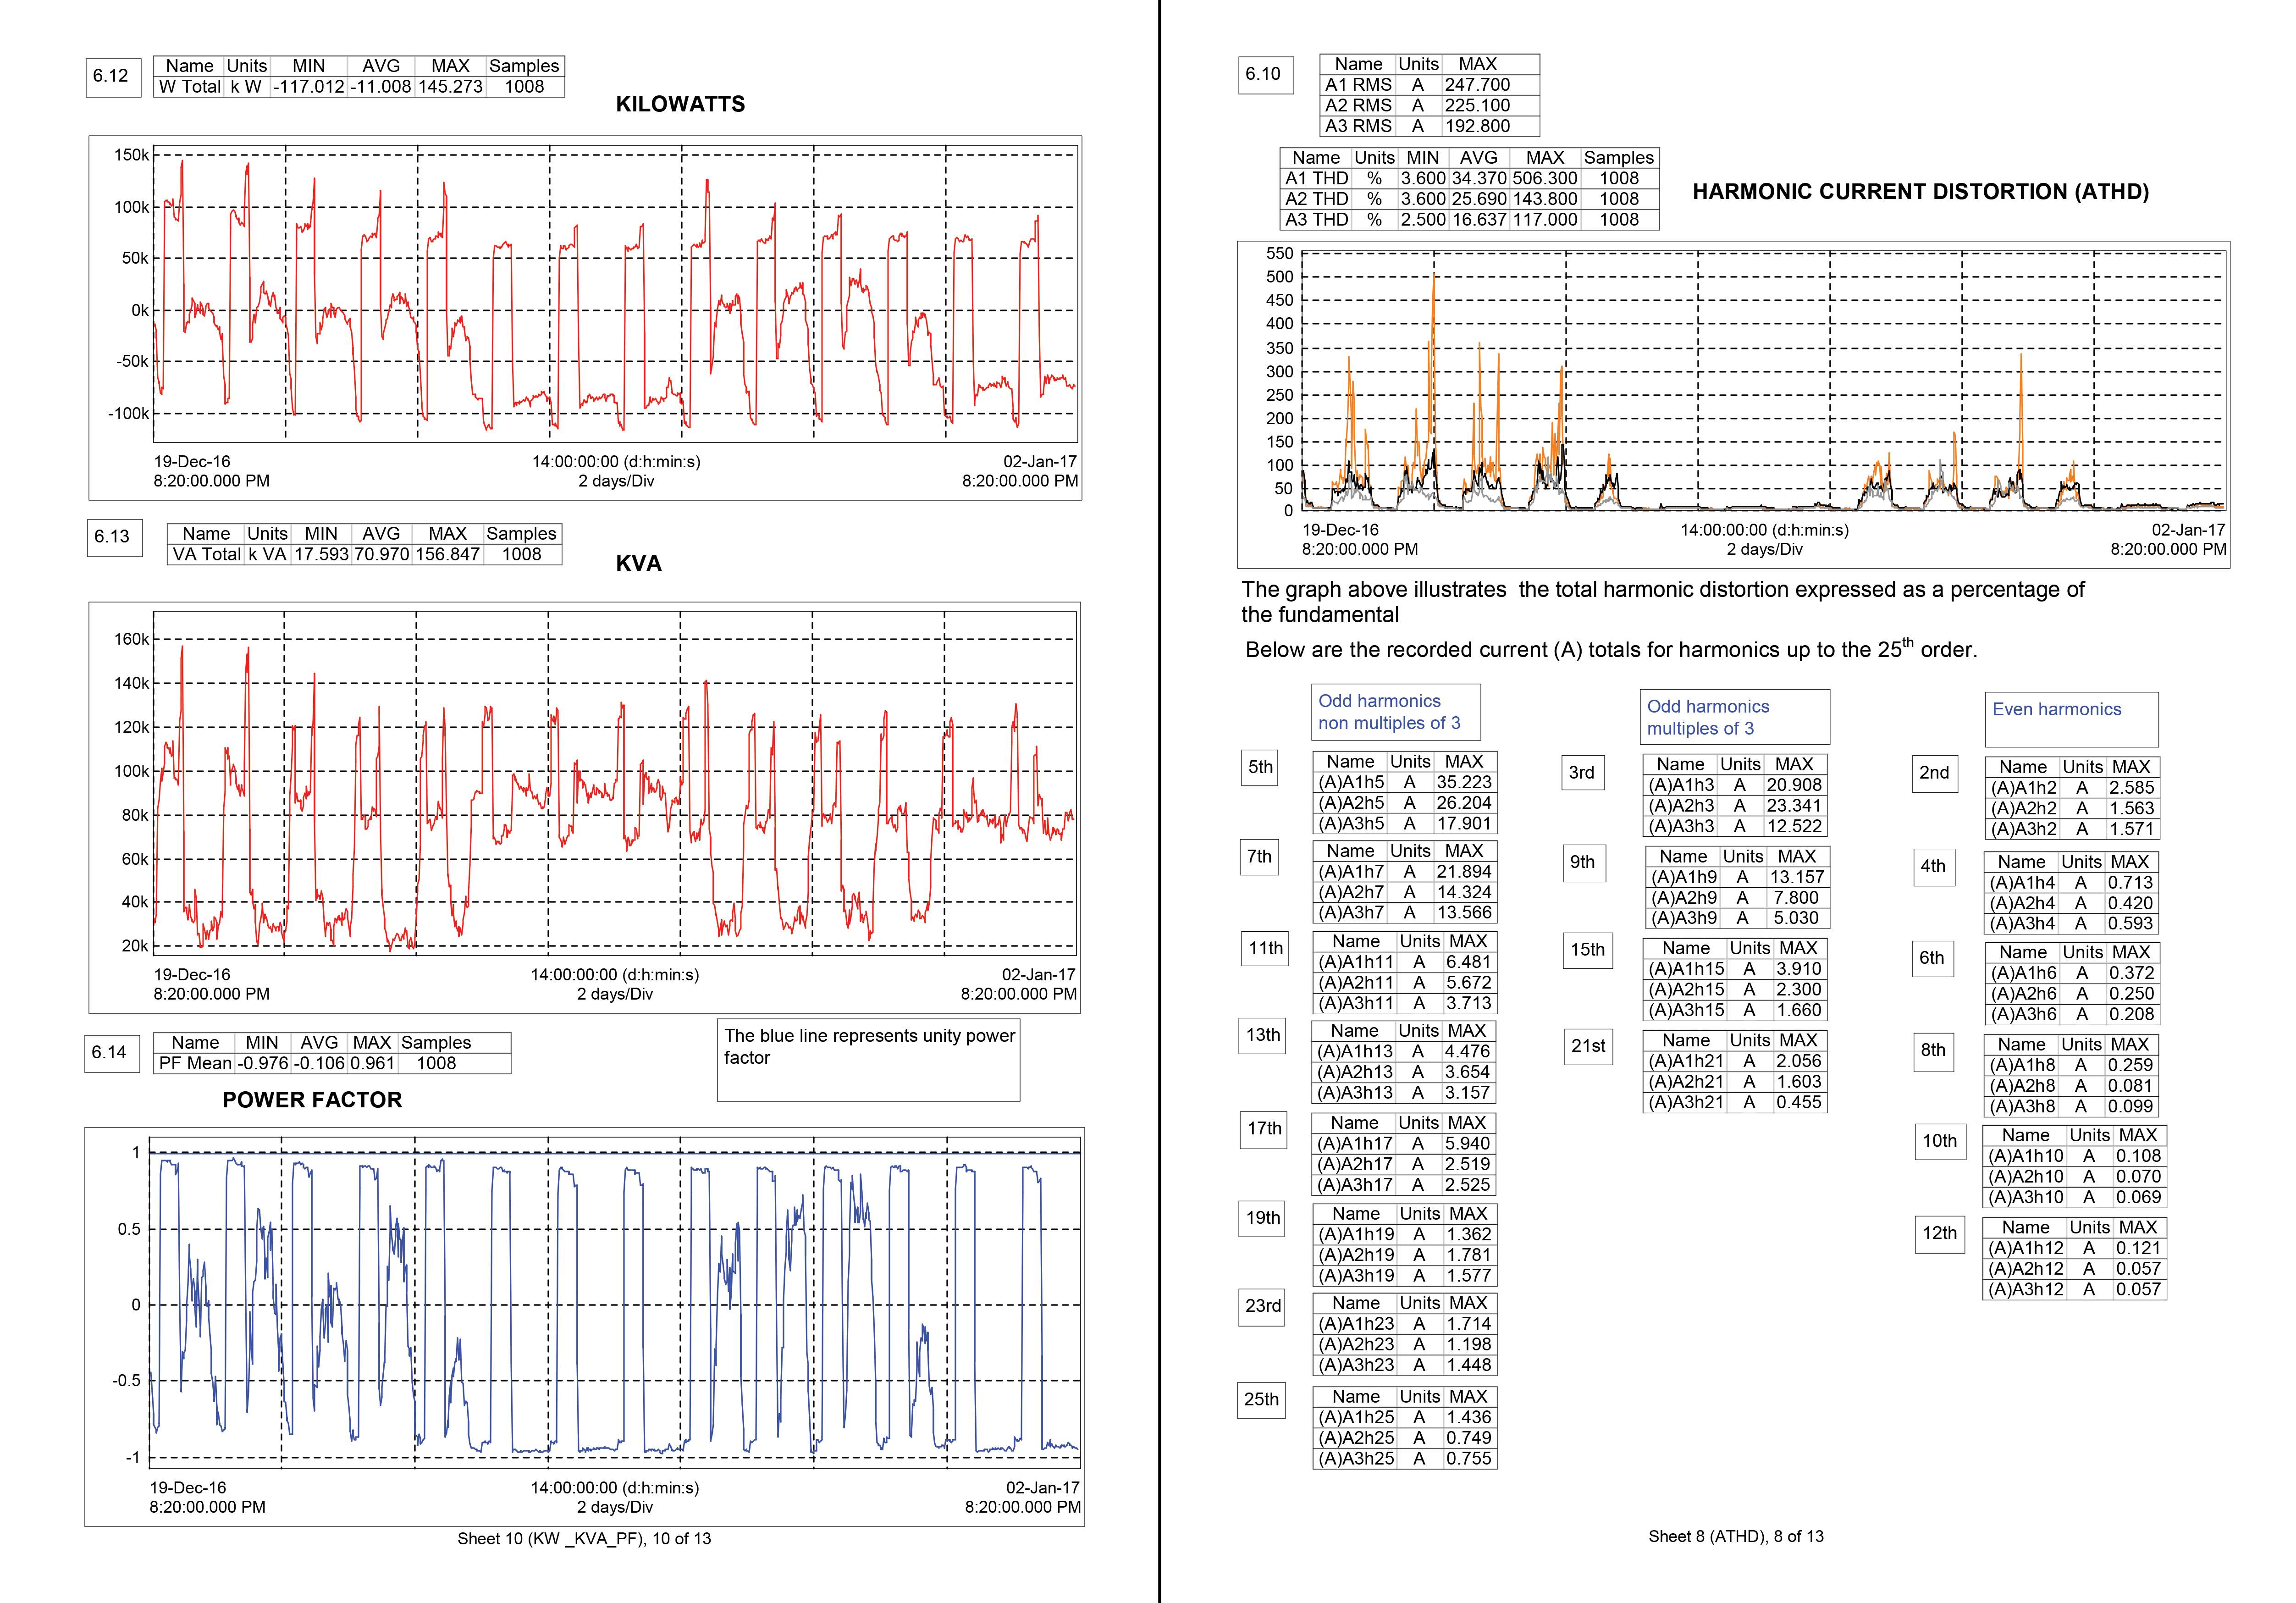Click the KILOWATTS chart title
Image resolution: width=2296 pixels, height=1603 pixels.
pyautogui.click(x=680, y=104)
